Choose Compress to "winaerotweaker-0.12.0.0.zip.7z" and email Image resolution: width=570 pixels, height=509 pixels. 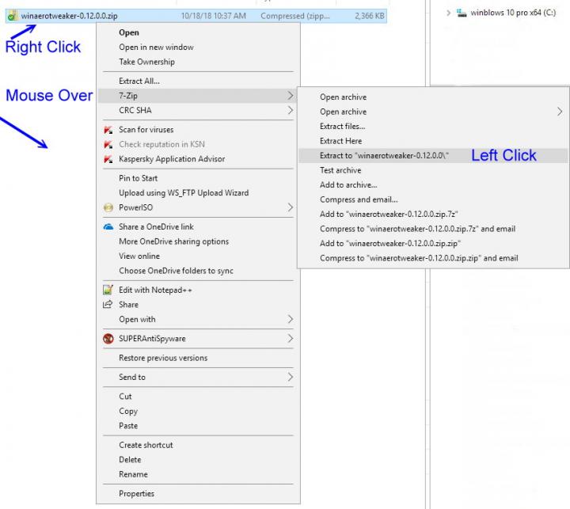point(418,229)
